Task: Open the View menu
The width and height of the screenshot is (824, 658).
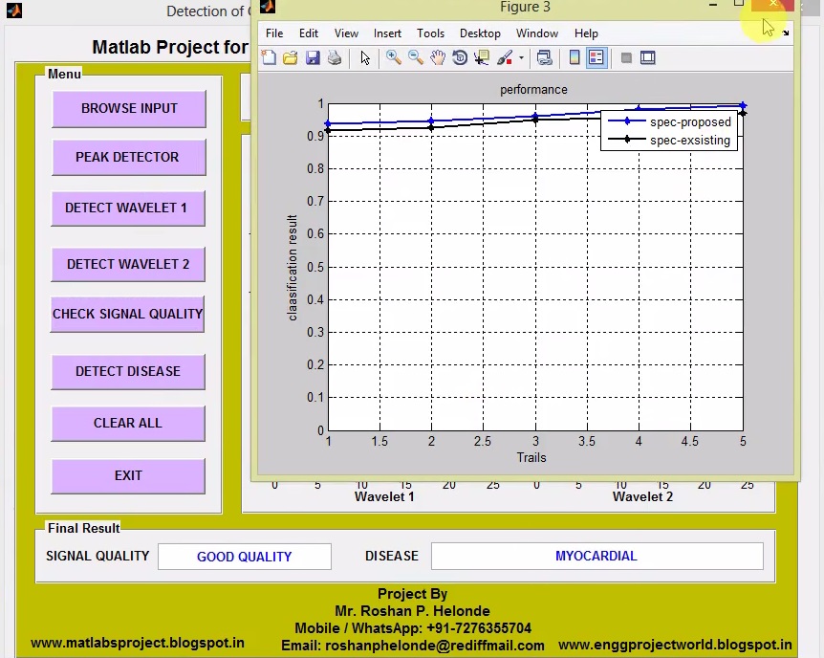Action: point(346,33)
